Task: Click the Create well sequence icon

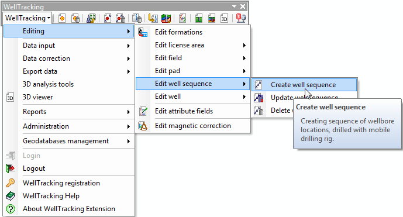Action: tap(259, 85)
